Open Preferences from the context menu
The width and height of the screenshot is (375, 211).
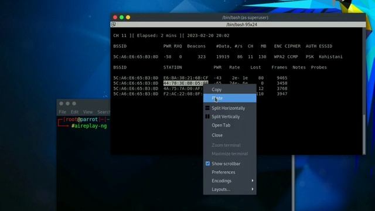(x=230, y=172)
